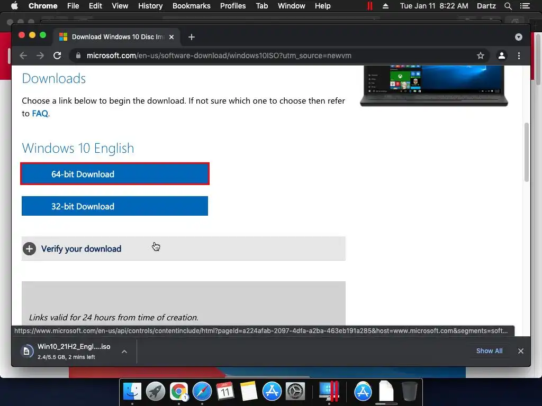Click the Windows laptop image
542x406 pixels.
434,86
